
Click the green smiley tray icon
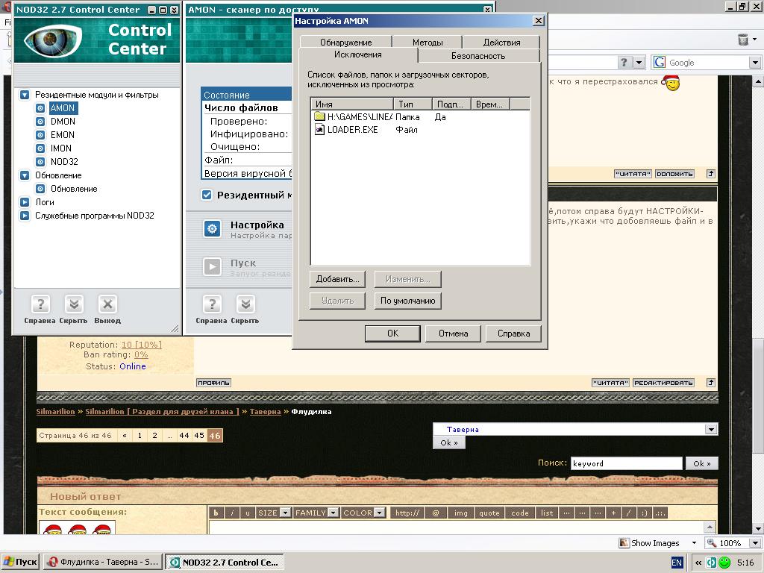[724, 563]
